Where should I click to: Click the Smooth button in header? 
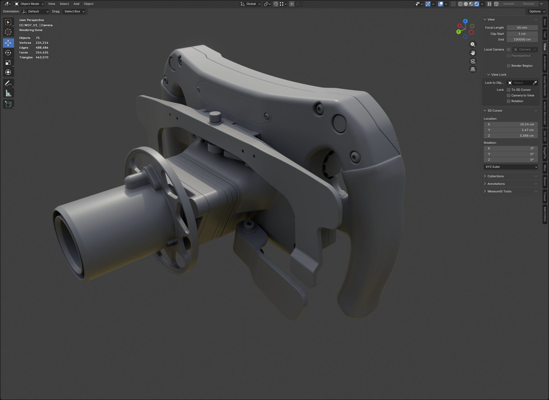508,4
